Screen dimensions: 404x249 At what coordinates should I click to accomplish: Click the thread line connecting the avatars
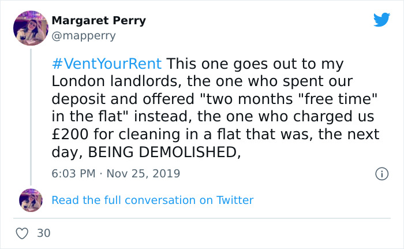pyautogui.click(x=30, y=116)
